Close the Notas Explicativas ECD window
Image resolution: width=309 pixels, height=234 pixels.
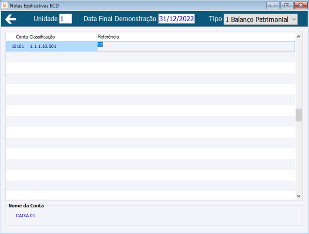pyautogui.click(x=301, y=5)
